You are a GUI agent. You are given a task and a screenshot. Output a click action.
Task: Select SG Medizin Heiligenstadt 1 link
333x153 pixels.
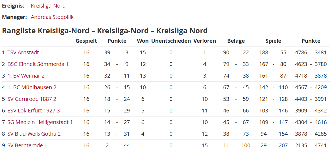point(40,122)
